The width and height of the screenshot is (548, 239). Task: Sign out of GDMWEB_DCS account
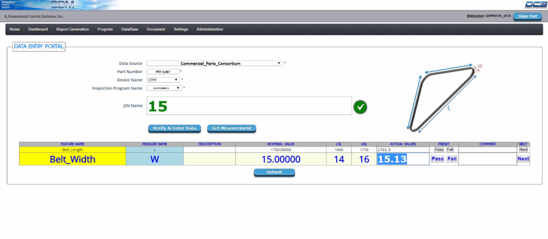(527, 16)
